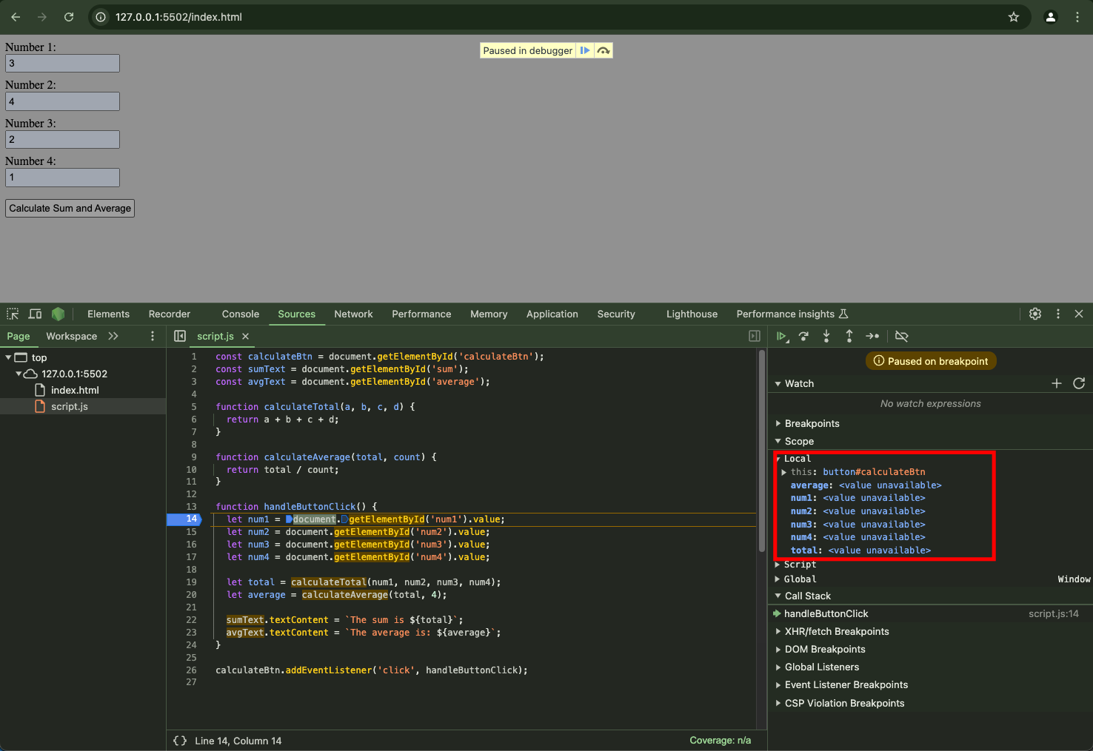The image size is (1093, 751).
Task: Step out of current function
Action: [849, 336]
